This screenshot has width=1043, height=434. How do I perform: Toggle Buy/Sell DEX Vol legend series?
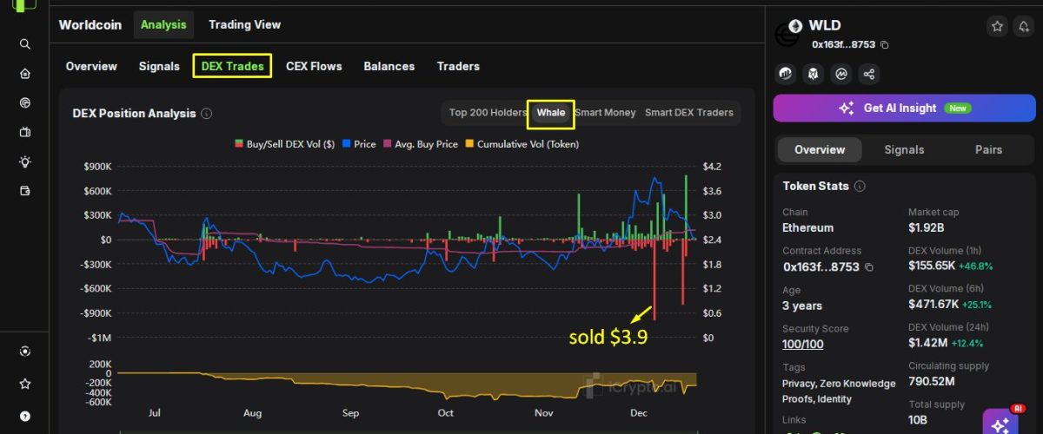click(284, 144)
